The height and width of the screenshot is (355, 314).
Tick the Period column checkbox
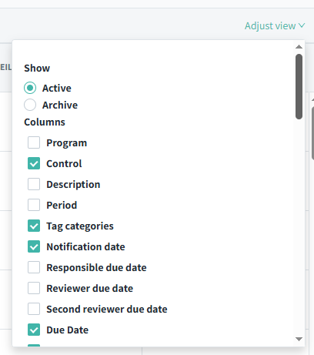pyautogui.click(x=34, y=205)
